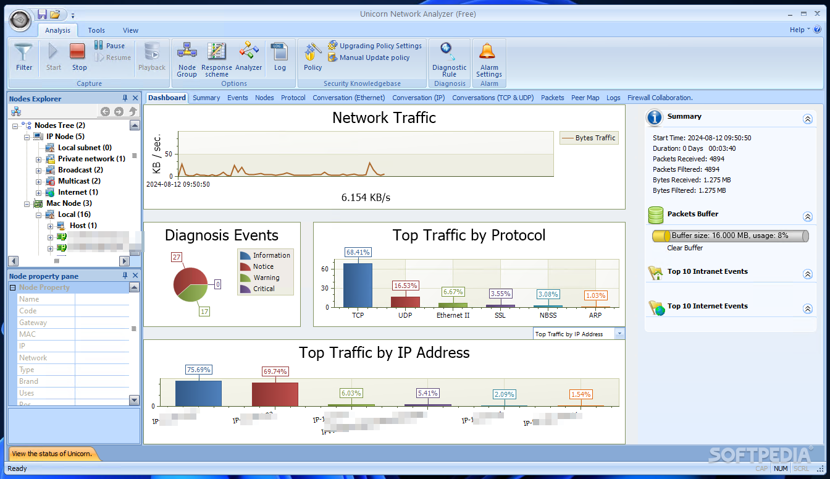
Task: Expand the Host (1) node
Action: (51, 226)
